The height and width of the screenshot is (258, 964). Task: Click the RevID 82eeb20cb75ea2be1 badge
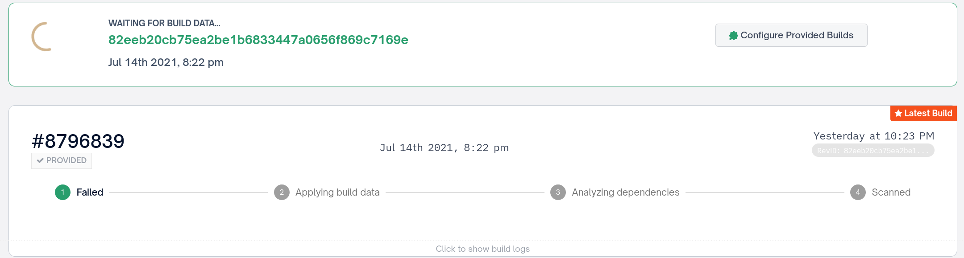click(x=873, y=151)
